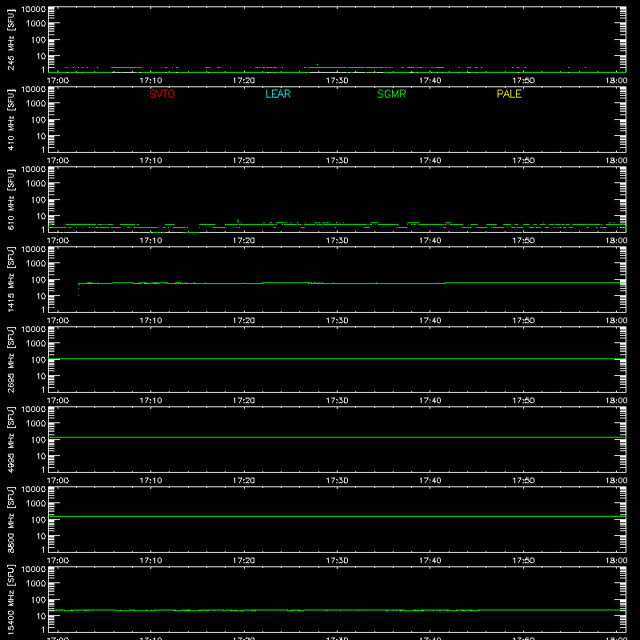The image size is (640, 640).
Task: Click the 10000 tick of 245 MHz plot
Action: click(x=34, y=10)
